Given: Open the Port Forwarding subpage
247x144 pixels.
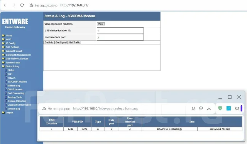Looking at the screenshot, I should pos(16,93).
